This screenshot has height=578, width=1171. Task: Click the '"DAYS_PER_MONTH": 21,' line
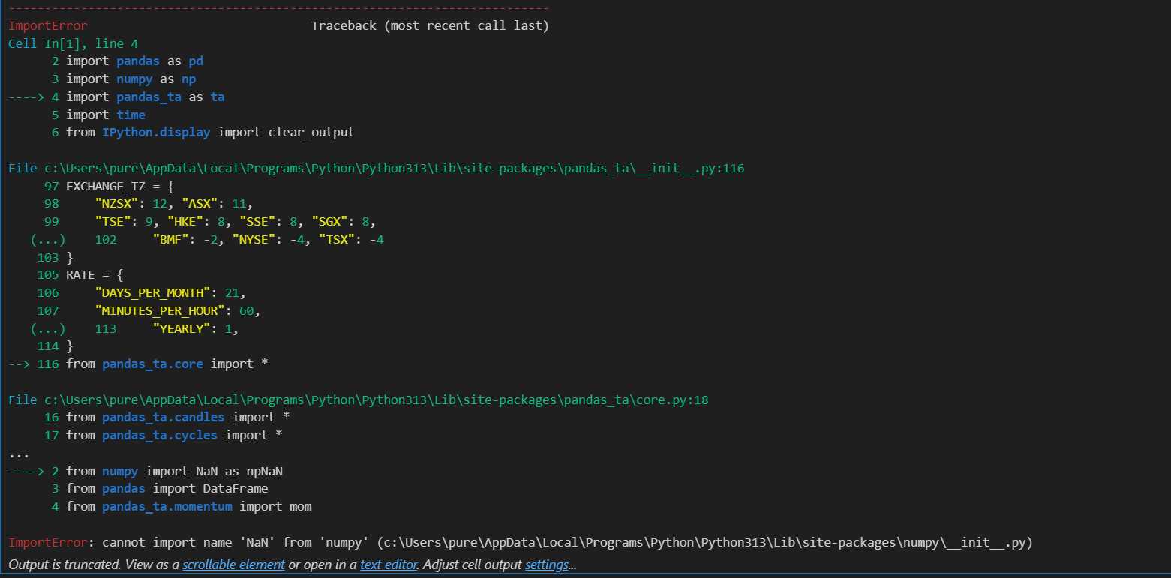click(x=170, y=293)
